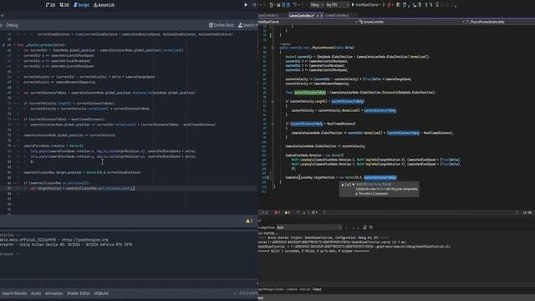Open the AssetLib workspace in Godot

(104, 5)
